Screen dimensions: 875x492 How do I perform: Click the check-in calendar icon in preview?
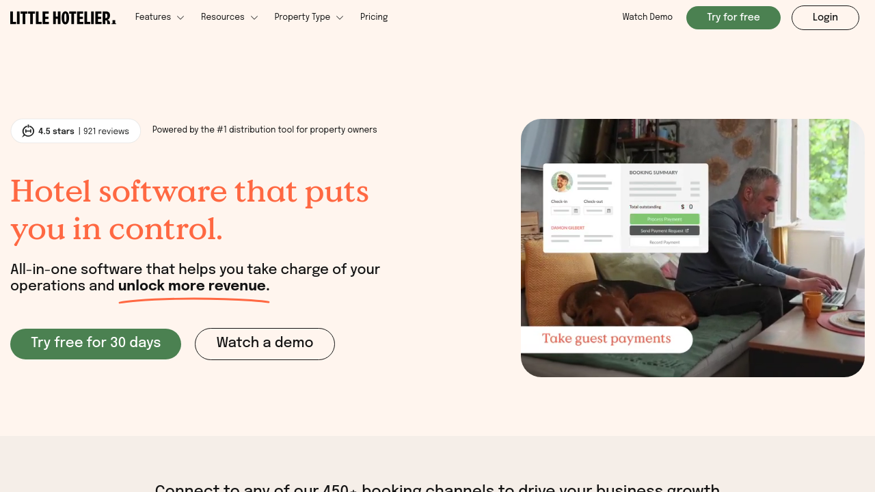coord(576,210)
